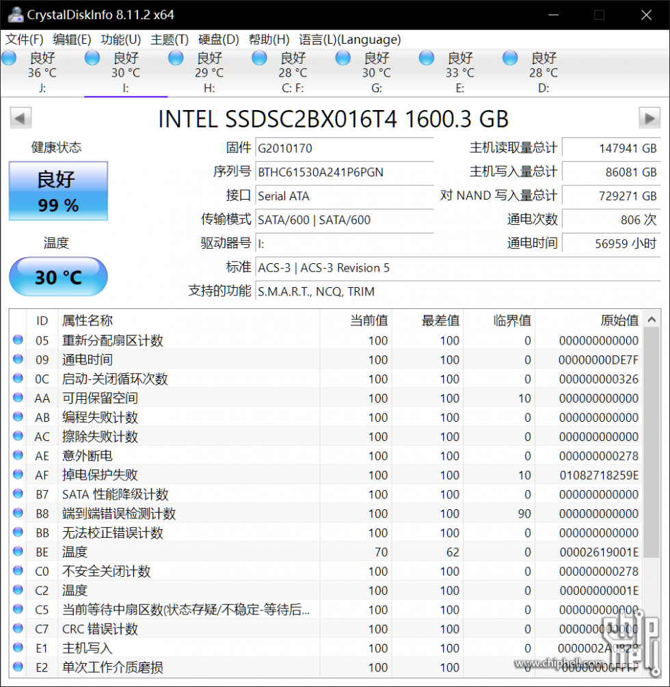Click the 30 °C temperature button
The height and width of the screenshot is (687, 670).
coord(58,277)
